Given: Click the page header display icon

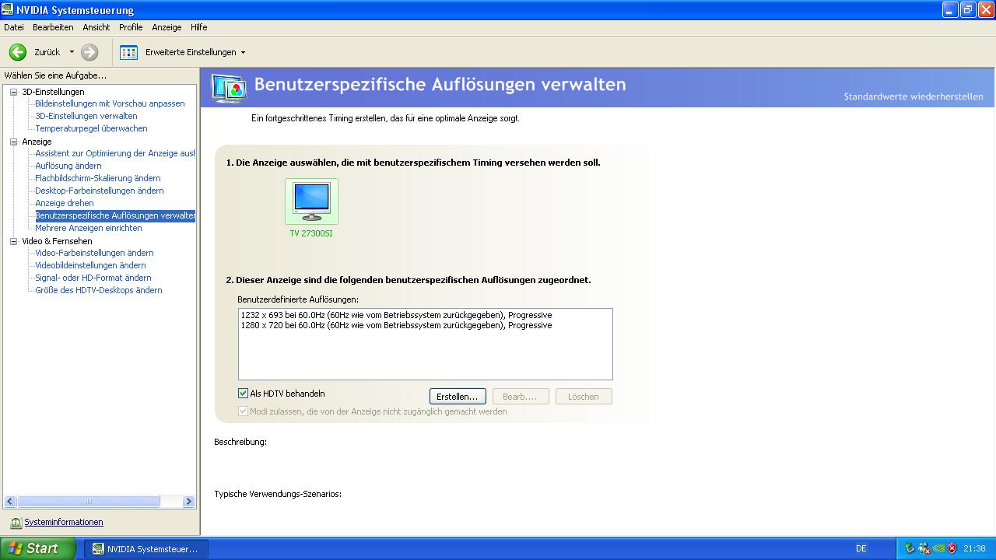Looking at the screenshot, I should pyautogui.click(x=229, y=89).
